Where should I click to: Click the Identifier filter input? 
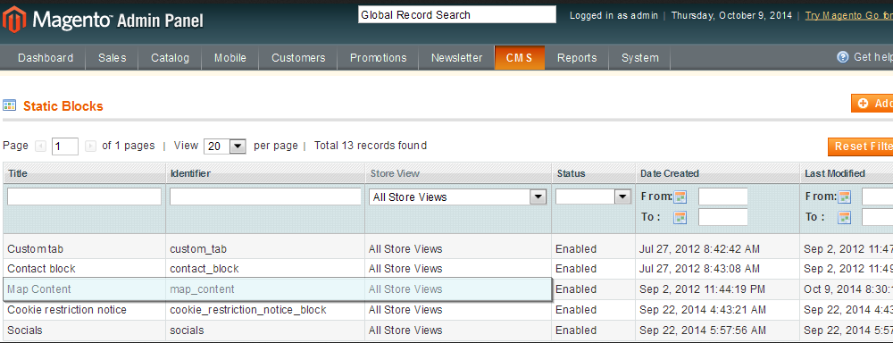pos(265,197)
